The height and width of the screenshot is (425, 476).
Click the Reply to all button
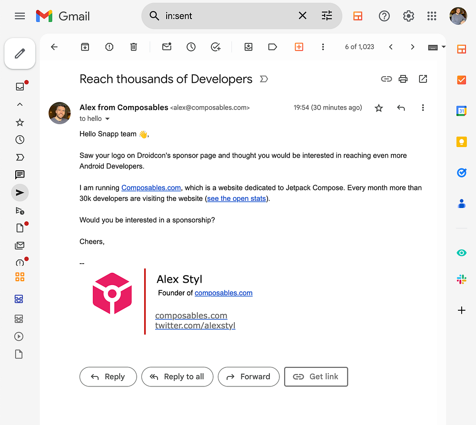[x=177, y=377]
